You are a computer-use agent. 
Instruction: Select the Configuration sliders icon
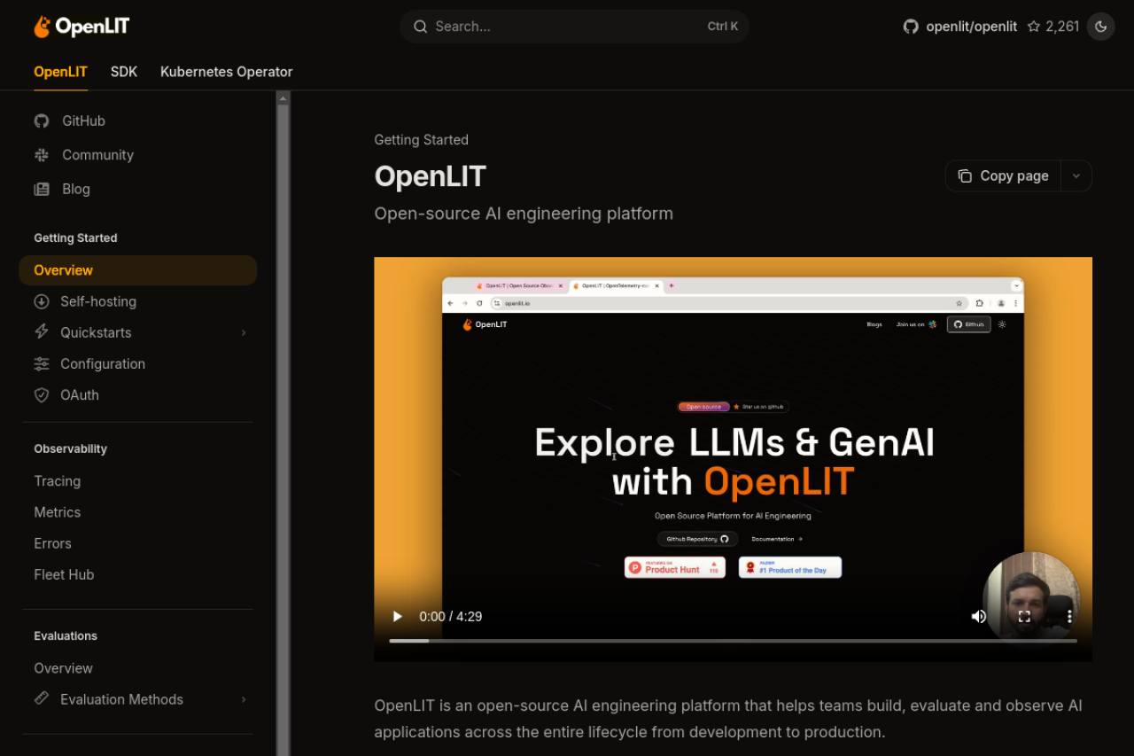coord(42,363)
